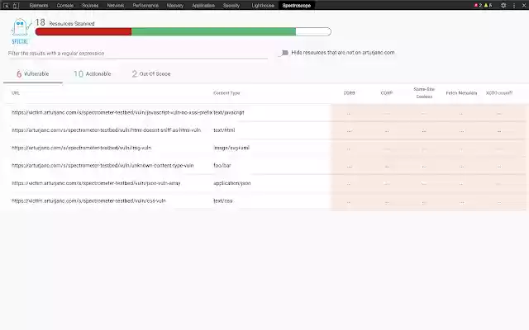Select the svg-vuln resource URL row

coord(81,148)
